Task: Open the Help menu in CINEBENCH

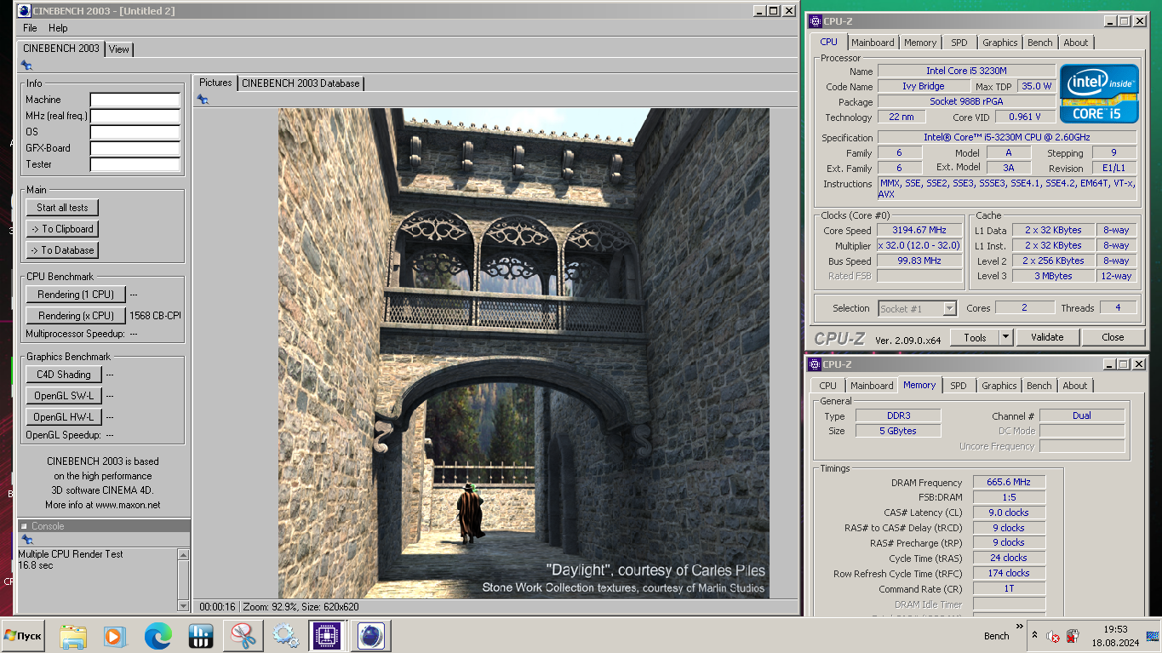Action: pos(58,28)
